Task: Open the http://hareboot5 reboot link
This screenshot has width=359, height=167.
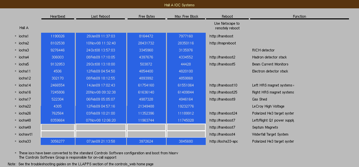Action: tap(222, 64)
